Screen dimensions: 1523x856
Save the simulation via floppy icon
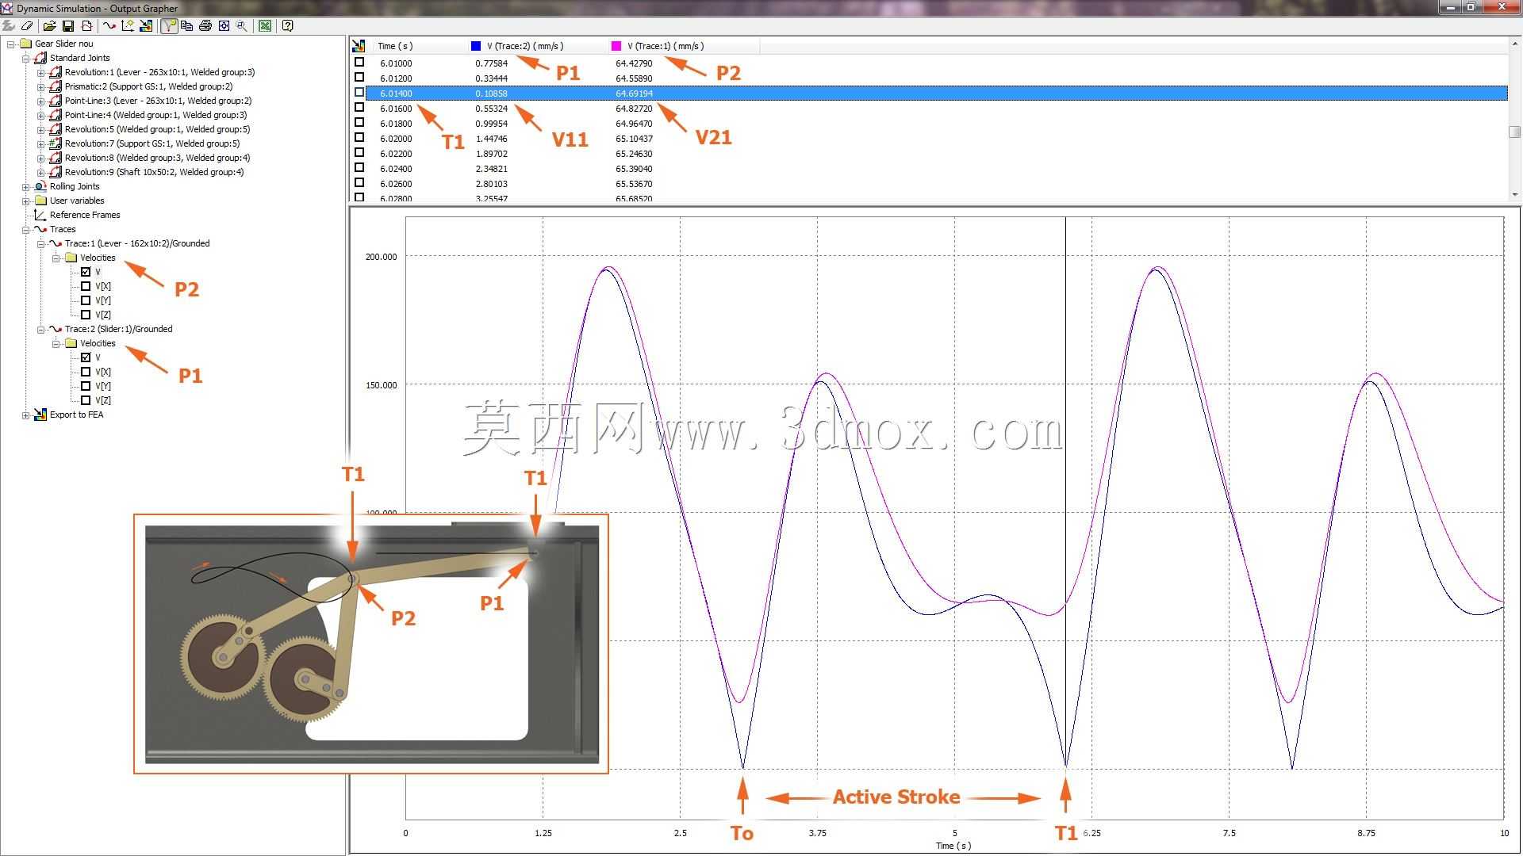[x=68, y=25]
